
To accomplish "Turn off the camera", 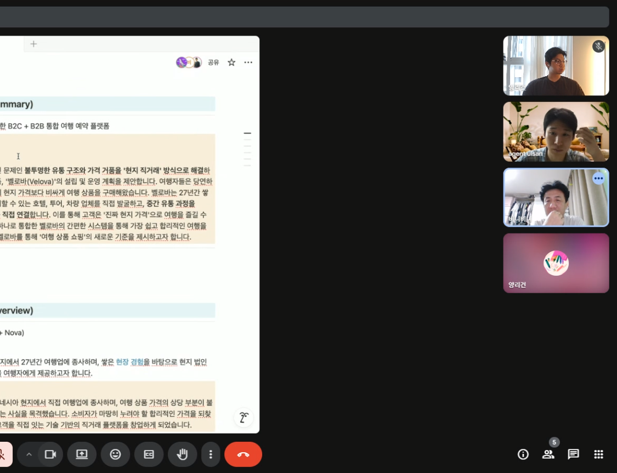I will coord(49,454).
